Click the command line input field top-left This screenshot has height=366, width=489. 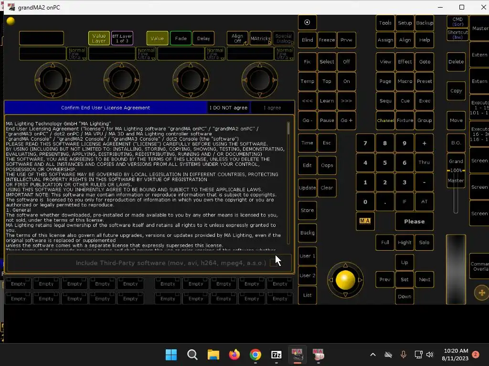coord(42,38)
